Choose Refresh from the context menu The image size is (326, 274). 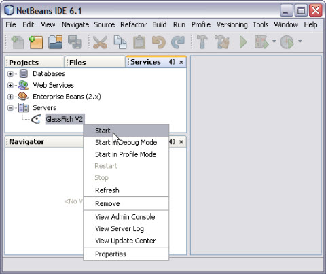pyautogui.click(x=126, y=190)
